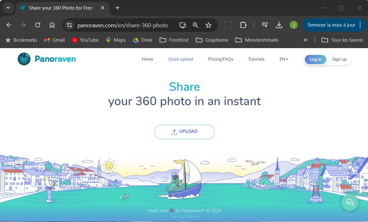Reload the current page
The height and width of the screenshot is (222, 368).
[38, 25]
